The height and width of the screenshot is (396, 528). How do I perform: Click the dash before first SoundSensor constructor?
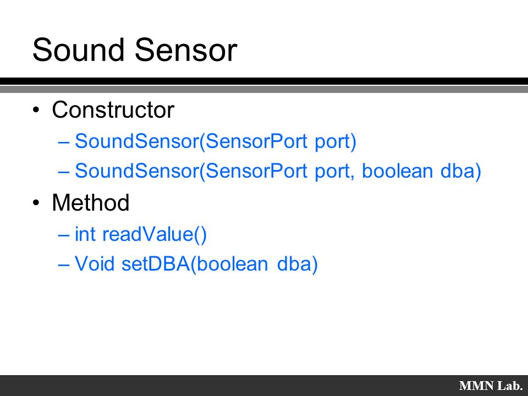(64, 142)
